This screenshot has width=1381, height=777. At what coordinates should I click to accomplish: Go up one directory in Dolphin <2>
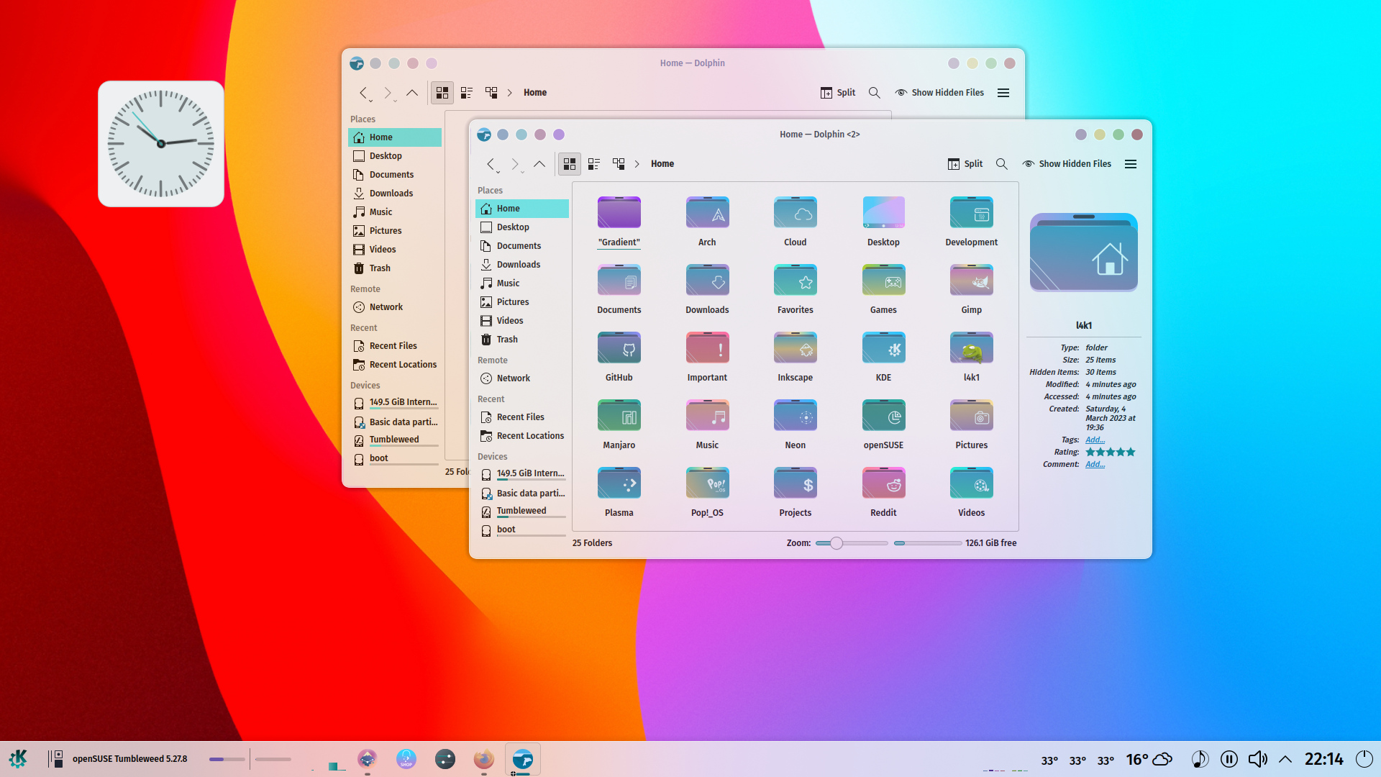[x=539, y=164]
